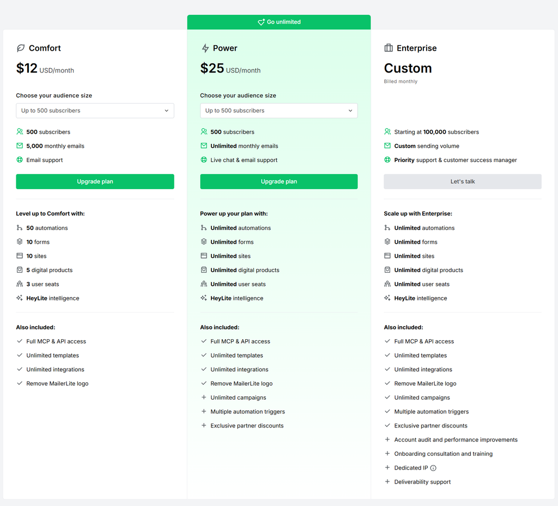Click the Custom price heading
The image size is (558, 506).
pos(408,68)
